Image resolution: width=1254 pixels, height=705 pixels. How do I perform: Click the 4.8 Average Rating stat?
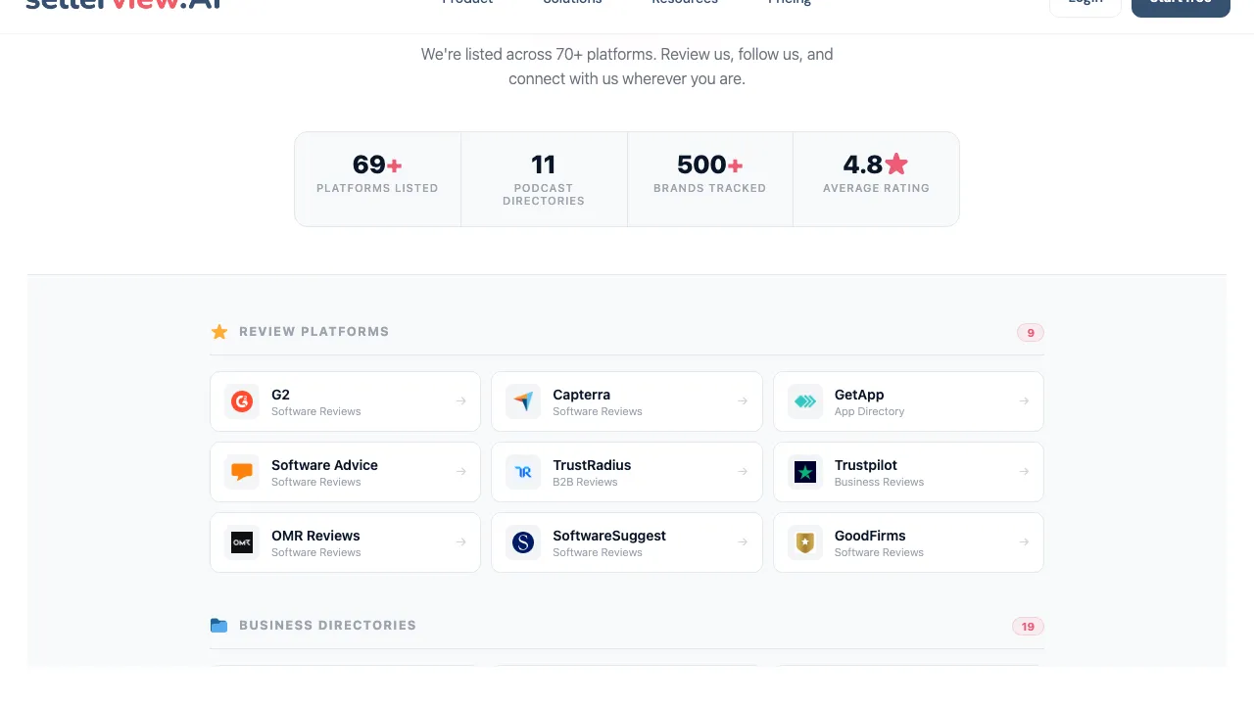(x=876, y=179)
